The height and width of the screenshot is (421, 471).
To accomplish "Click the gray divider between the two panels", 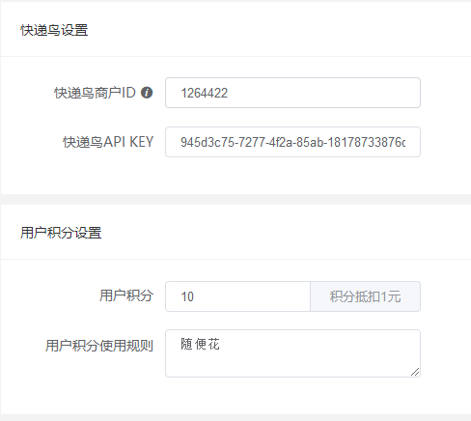I will pyautogui.click(x=235, y=199).
